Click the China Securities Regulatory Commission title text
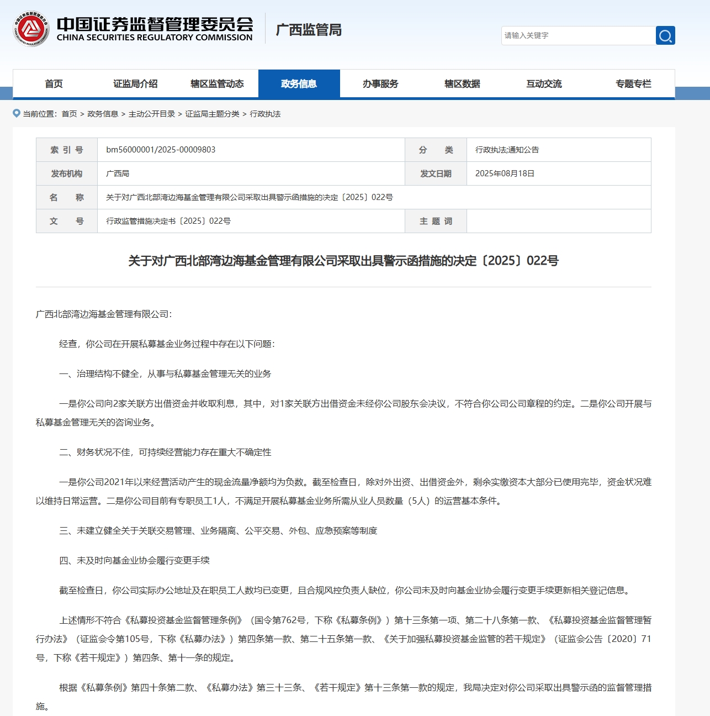710x716 pixels. click(155, 29)
